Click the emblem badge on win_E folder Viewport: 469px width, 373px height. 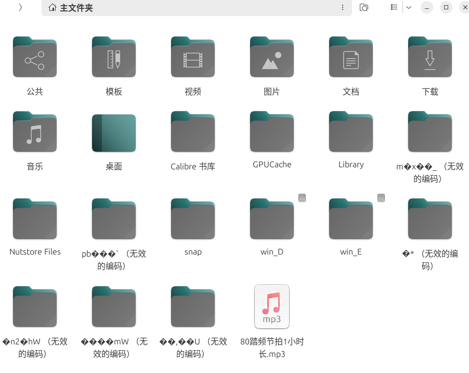point(381,198)
